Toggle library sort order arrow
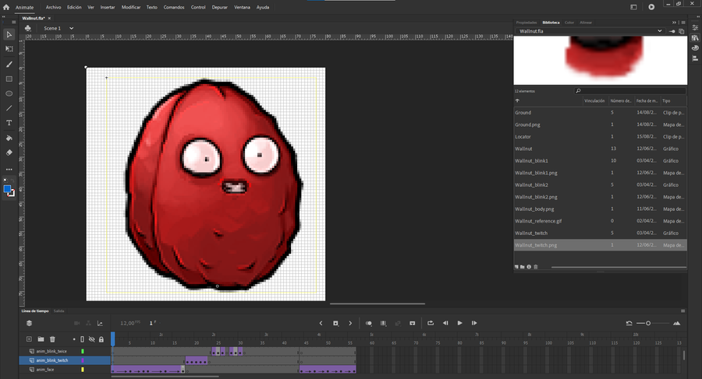 pyautogui.click(x=517, y=100)
